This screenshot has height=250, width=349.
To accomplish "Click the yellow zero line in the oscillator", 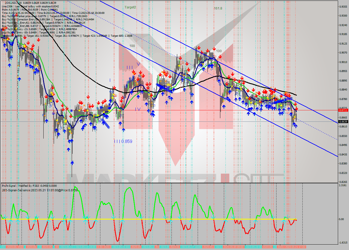I will tap(149, 219).
